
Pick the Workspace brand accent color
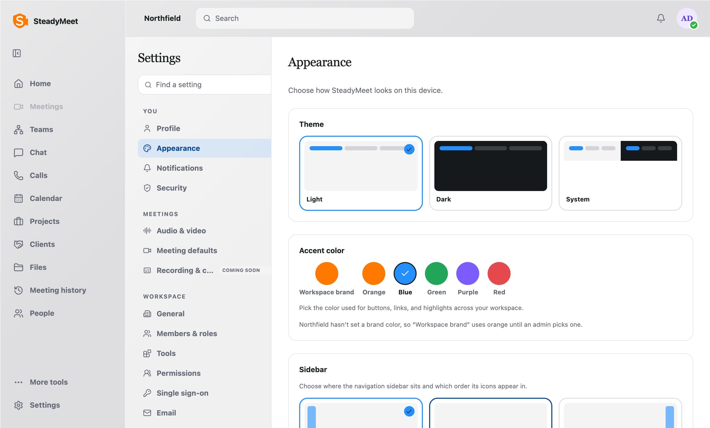(327, 273)
